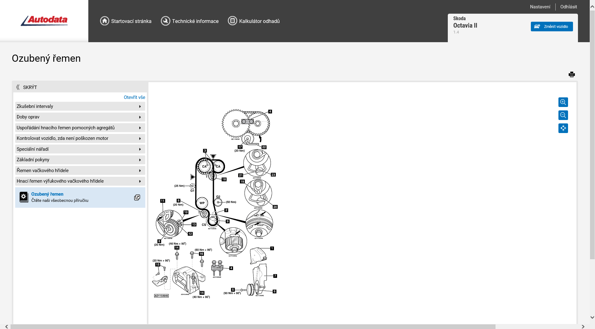
Task: Open the Ozubený řemen guide in new window
Action: point(137,198)
